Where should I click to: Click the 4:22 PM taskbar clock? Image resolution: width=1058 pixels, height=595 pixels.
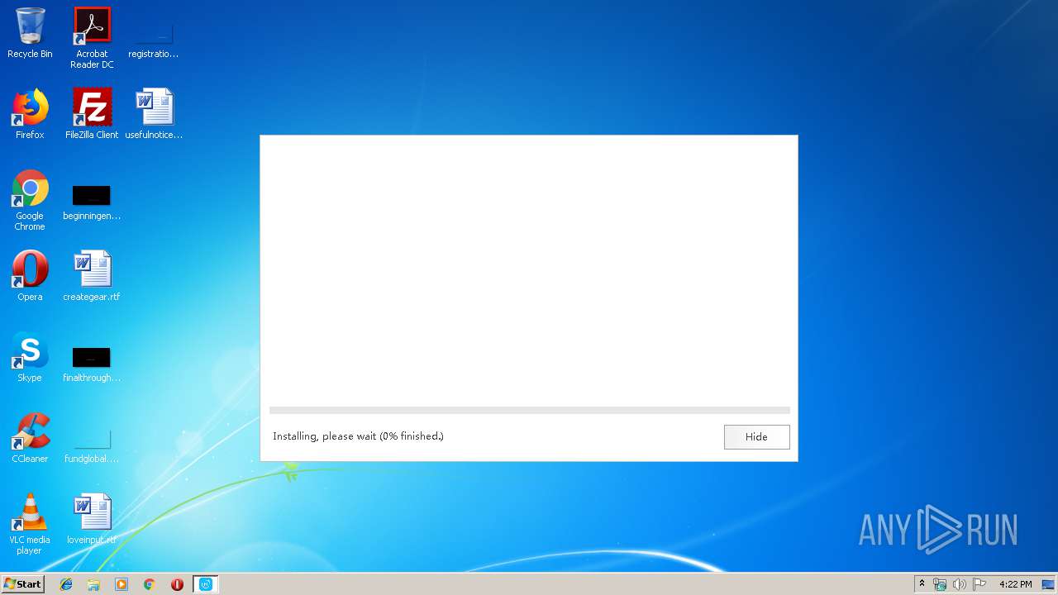(x=1015, y=584)
